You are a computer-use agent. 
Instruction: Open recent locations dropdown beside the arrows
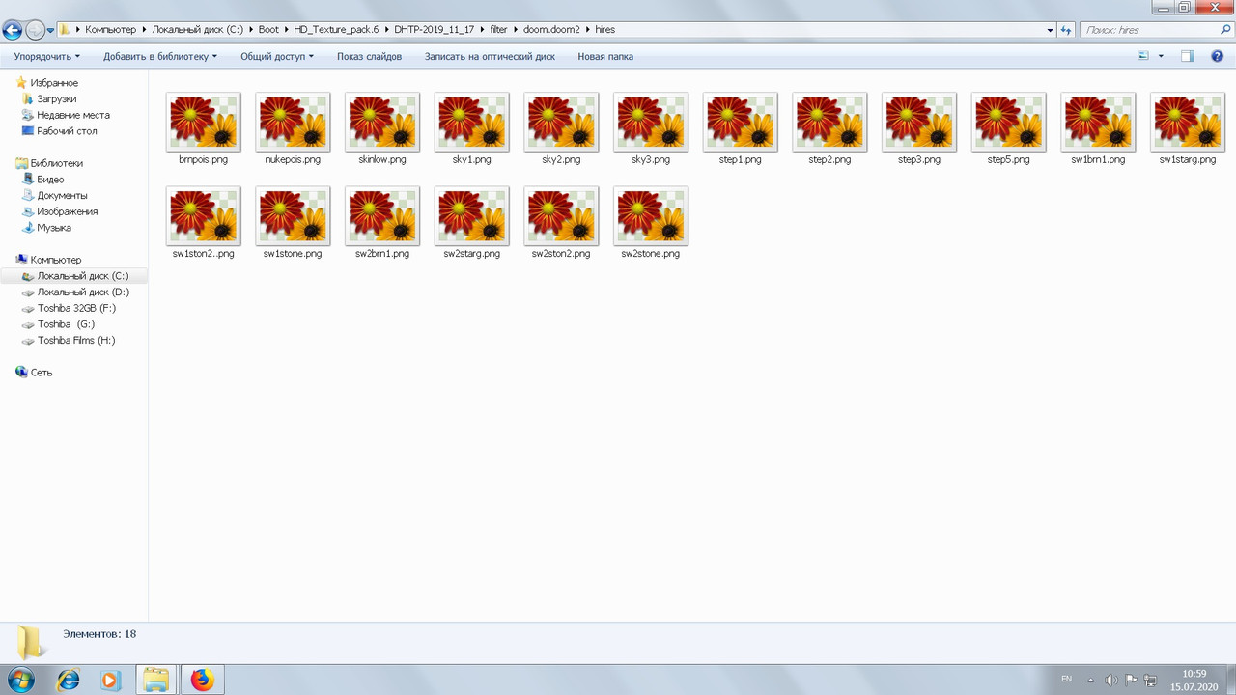point(50,30)
